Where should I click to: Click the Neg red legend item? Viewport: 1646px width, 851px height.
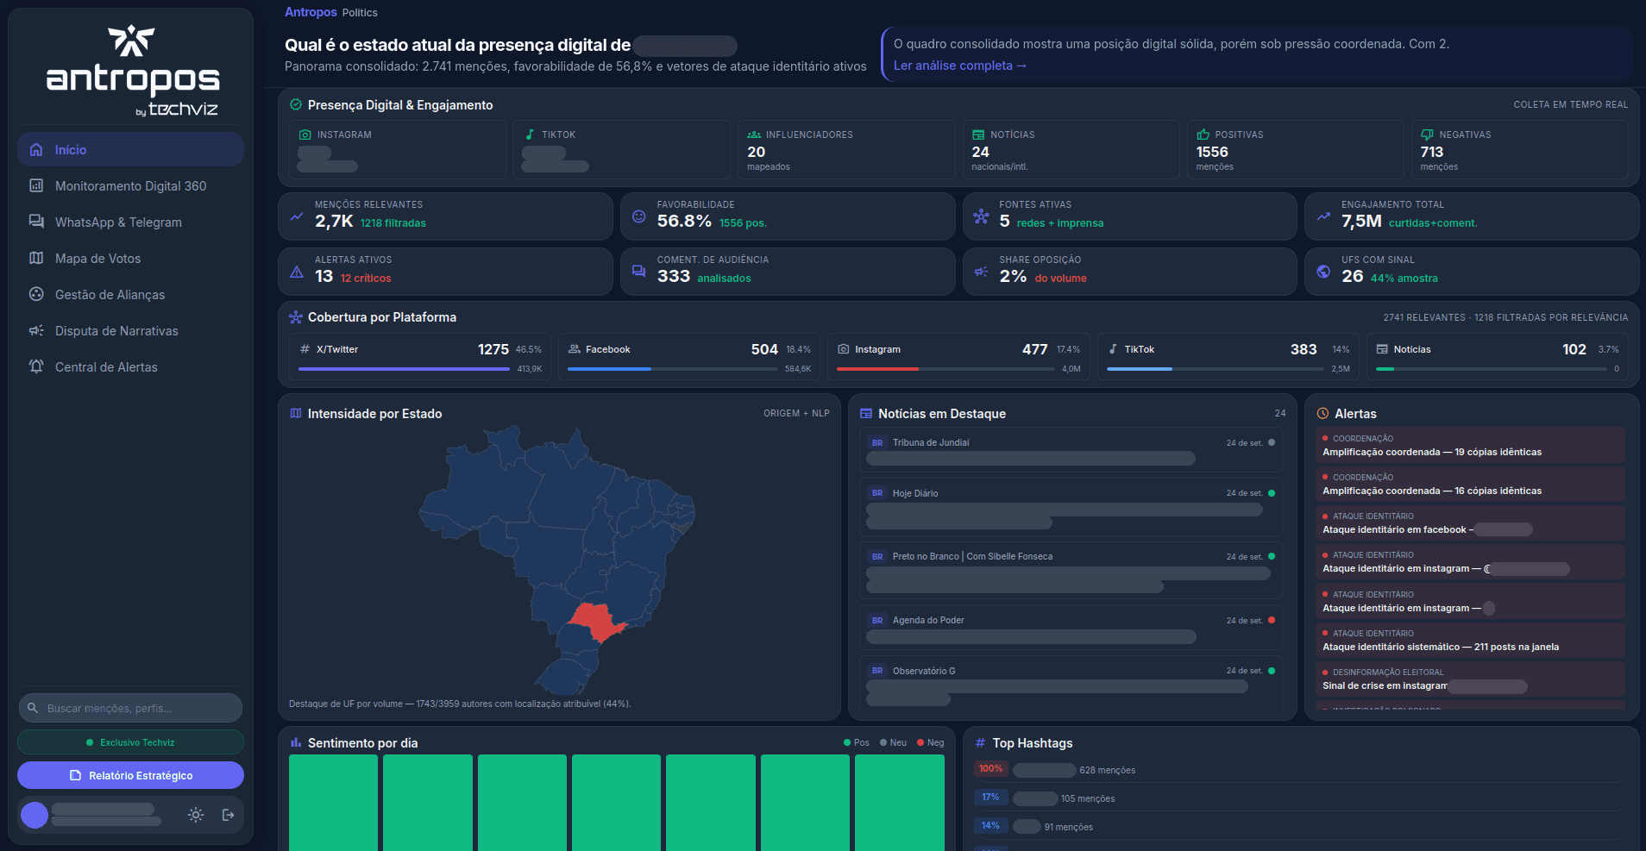click(x=930, y=742)
